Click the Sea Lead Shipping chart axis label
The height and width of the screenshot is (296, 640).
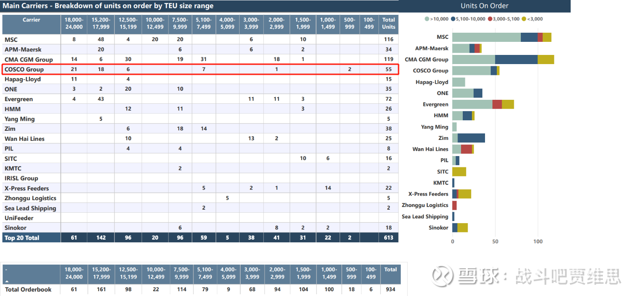(x=425, y=217)
